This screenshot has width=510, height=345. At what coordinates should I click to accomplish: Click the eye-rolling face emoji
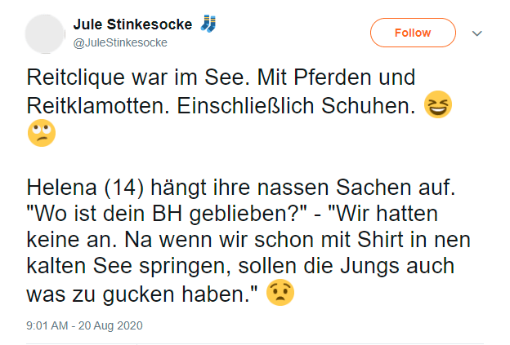pyautogui.click(x=42, y=131)
